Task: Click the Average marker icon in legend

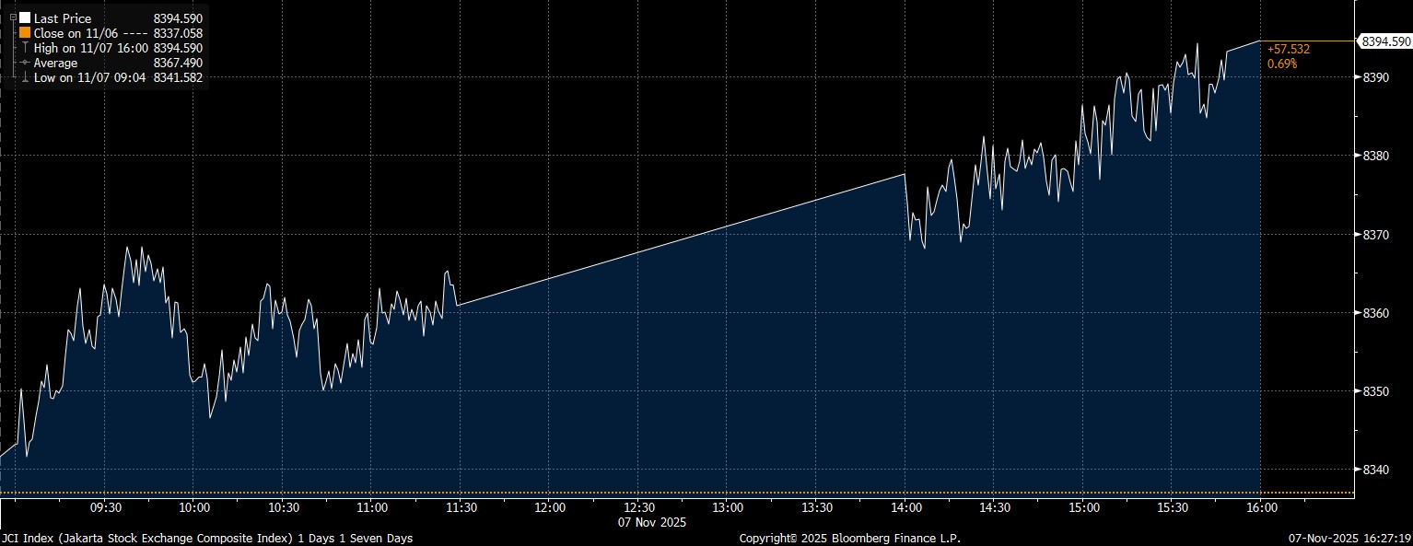Action: click(24, 64)
